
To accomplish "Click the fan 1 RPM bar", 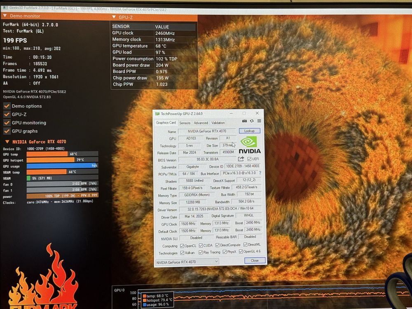I will (x=63, y=190).
